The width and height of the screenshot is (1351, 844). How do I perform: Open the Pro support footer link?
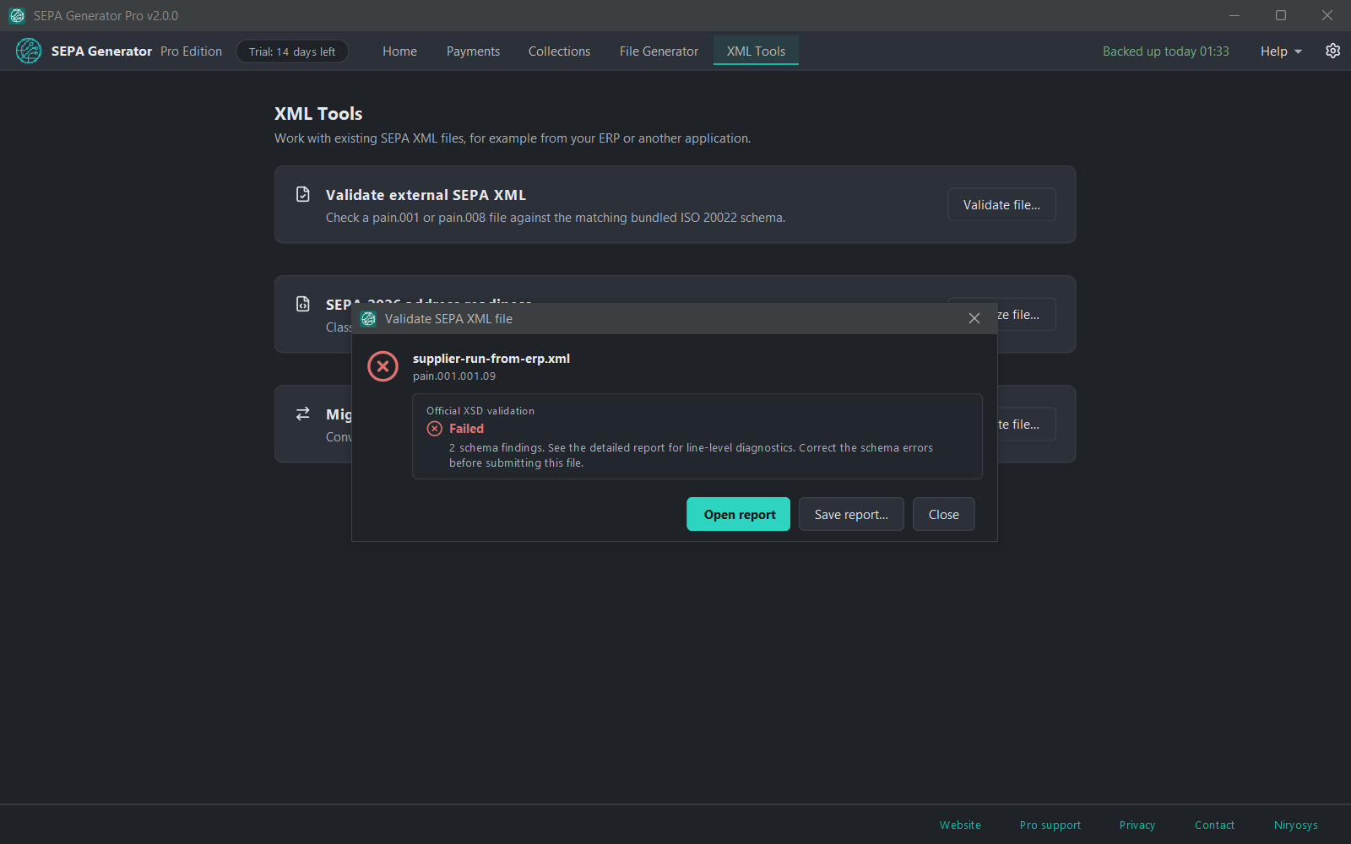pos(1050,825)
